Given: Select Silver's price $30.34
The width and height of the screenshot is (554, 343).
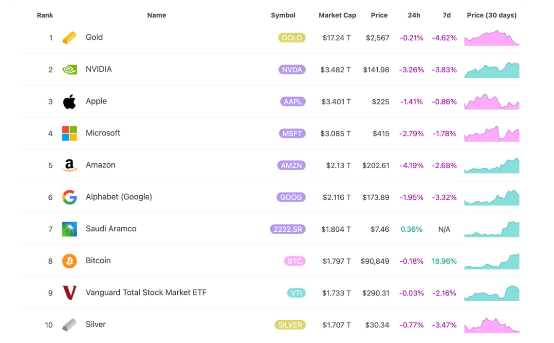Looking at the screenshot, I should pyautogui.click(x=377, y=325).
